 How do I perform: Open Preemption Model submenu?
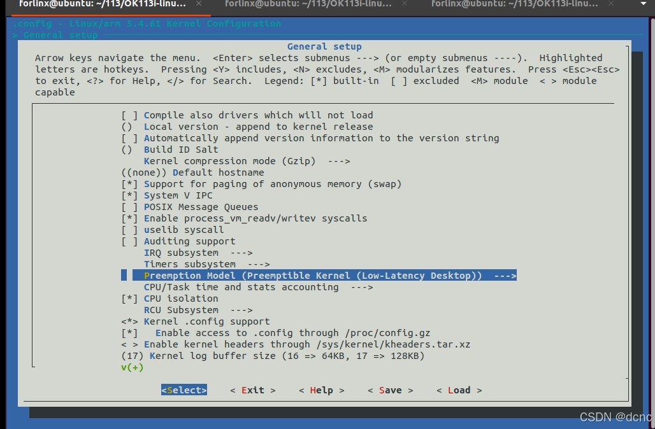point(319,276)
